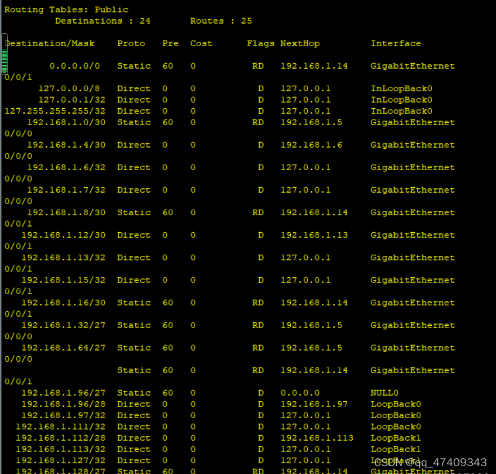Click next hop 192.168.1.113
The width and height of the screenshot is (496, 474).
pos(317,438)
